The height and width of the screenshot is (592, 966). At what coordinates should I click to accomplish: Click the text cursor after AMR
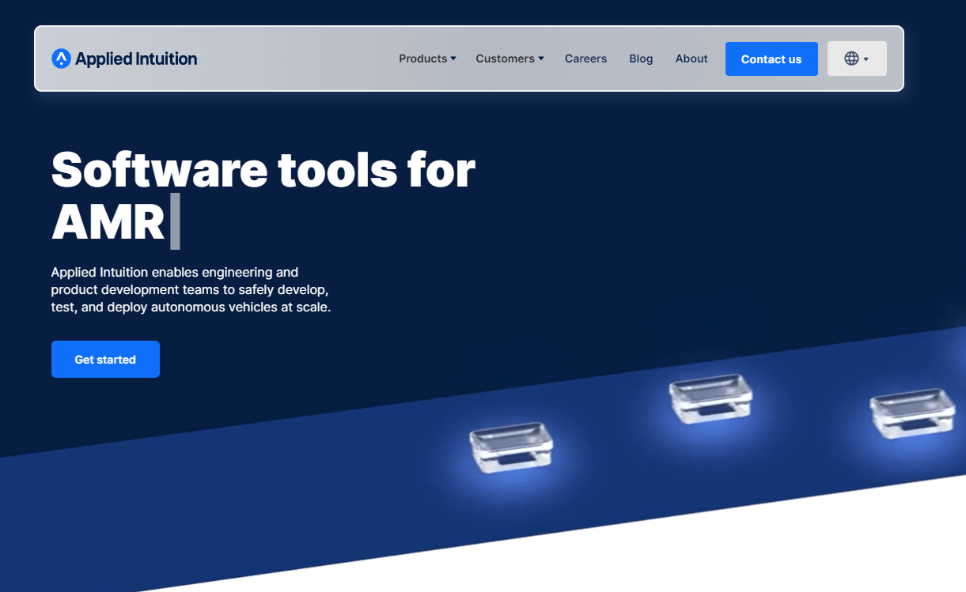175,221
